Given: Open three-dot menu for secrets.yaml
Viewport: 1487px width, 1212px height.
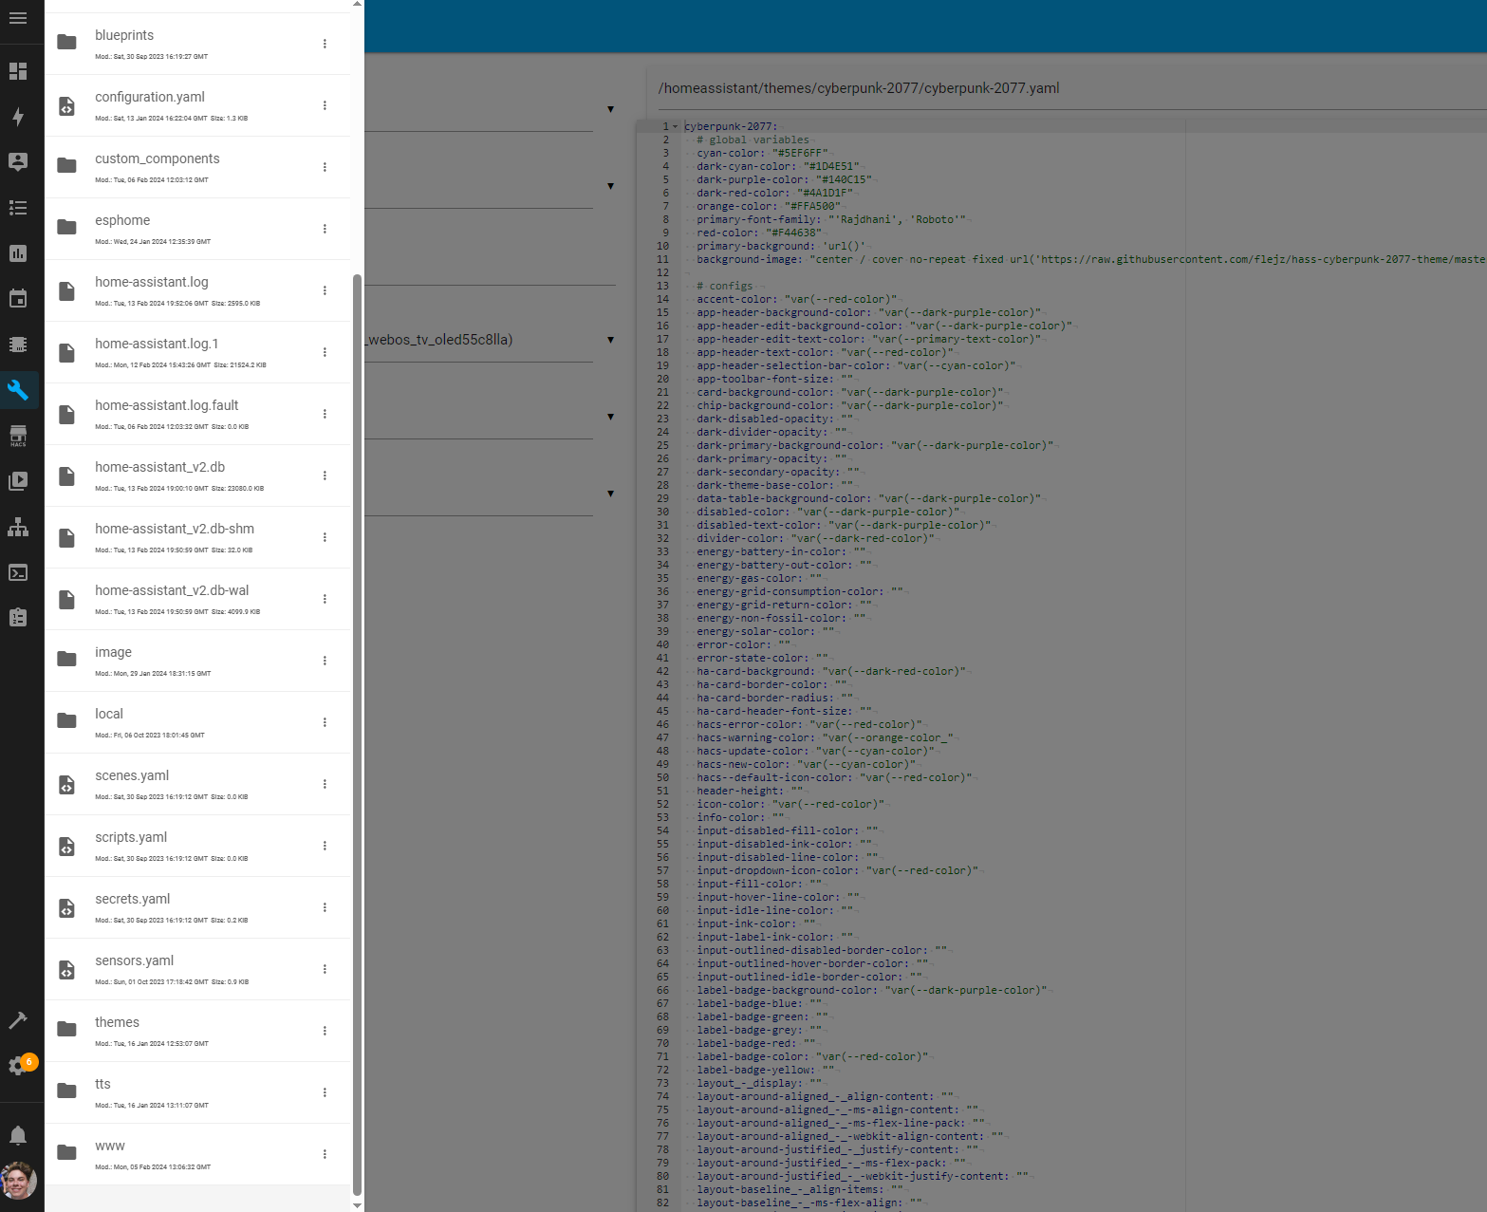Looking at the screenshot, I should click(325, 907).
